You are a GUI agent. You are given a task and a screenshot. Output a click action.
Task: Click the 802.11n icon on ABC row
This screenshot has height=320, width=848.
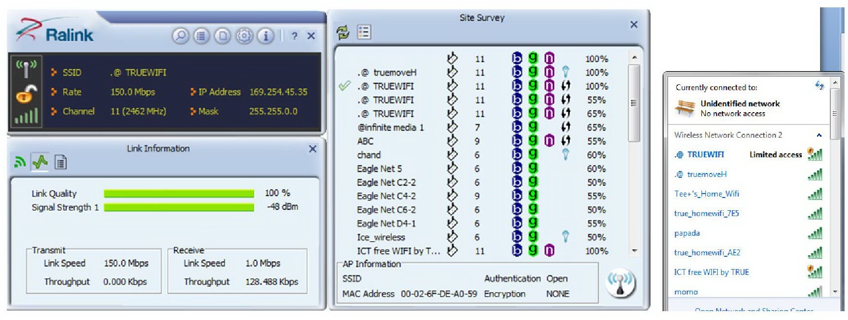pyautogui.click(x=549, y=141)
